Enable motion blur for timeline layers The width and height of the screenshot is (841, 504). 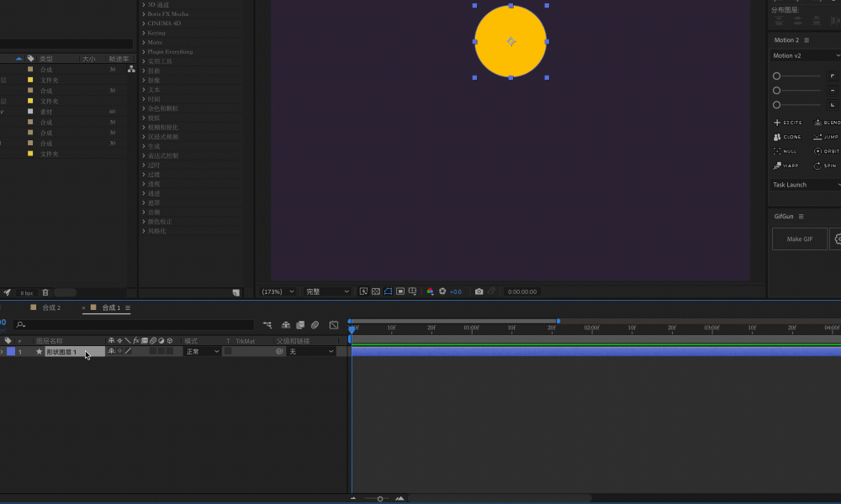point(315,325)
